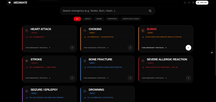Open Choking card chevron arrow
The image size is (216, 102).
coord(130,48)
